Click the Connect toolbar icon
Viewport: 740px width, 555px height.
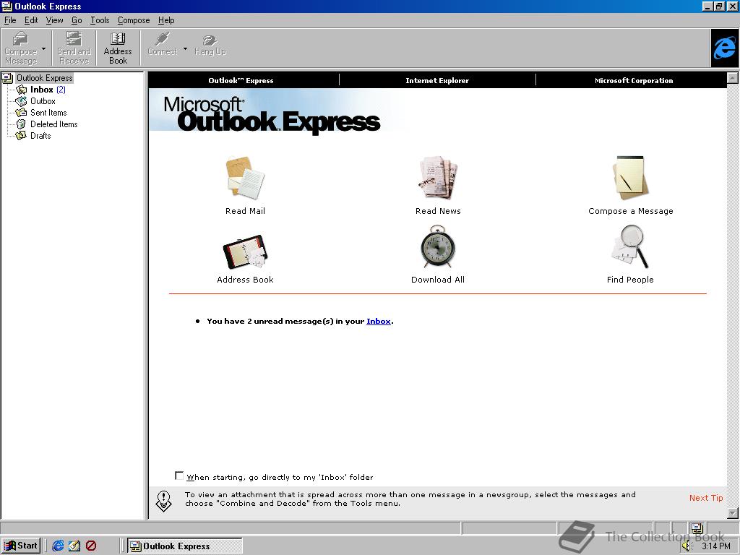163,39
